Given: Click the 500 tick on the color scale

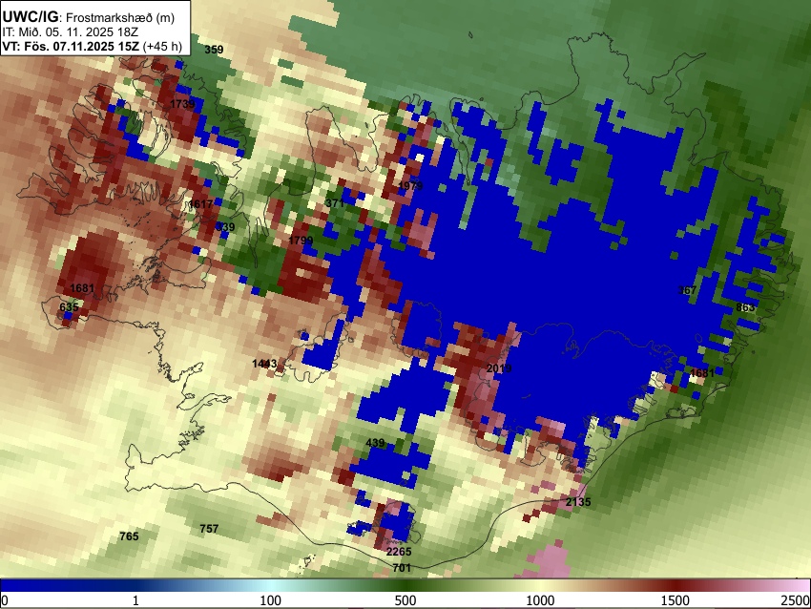Looking at the screenshot, I should coord(405,600).
